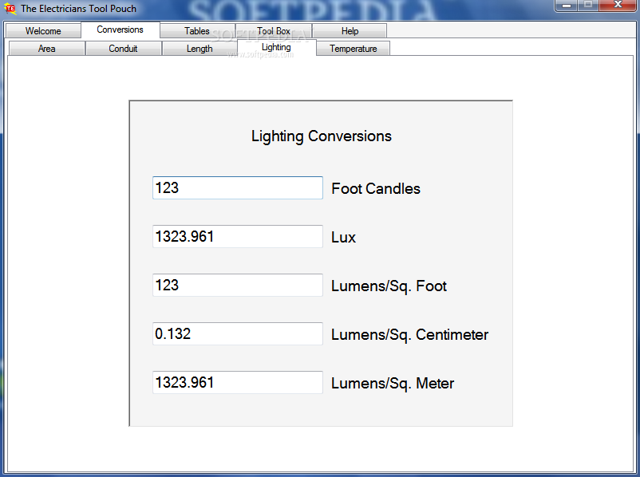The image size is (640, 477).
Task: Minimize the Electricians Tool Pouch window
Action: 566,6
